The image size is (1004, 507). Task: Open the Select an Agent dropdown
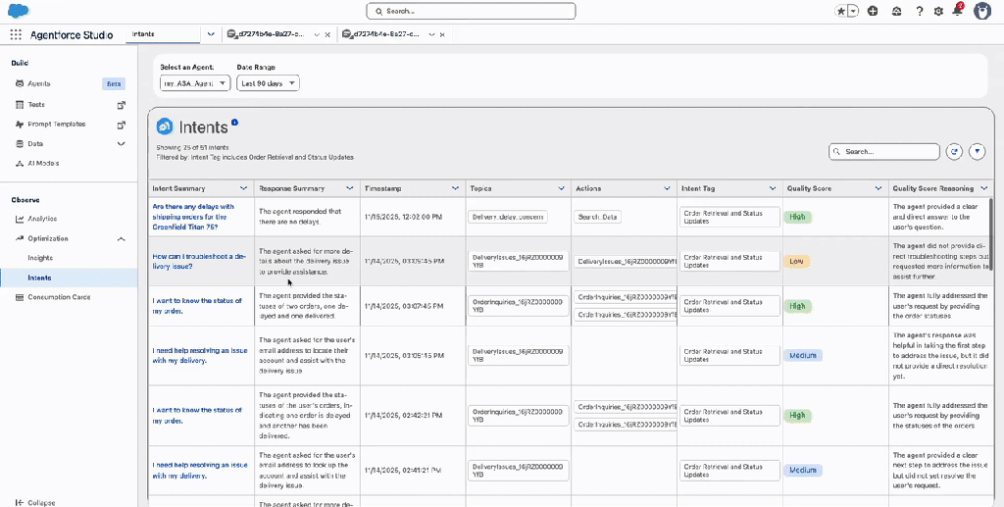195,83
